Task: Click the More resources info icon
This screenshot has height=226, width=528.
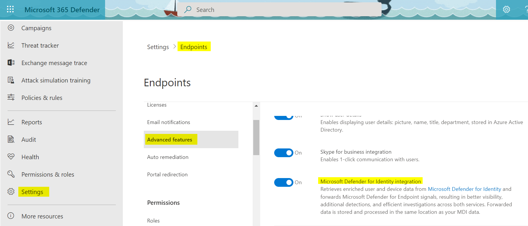Action: (11, 216)
